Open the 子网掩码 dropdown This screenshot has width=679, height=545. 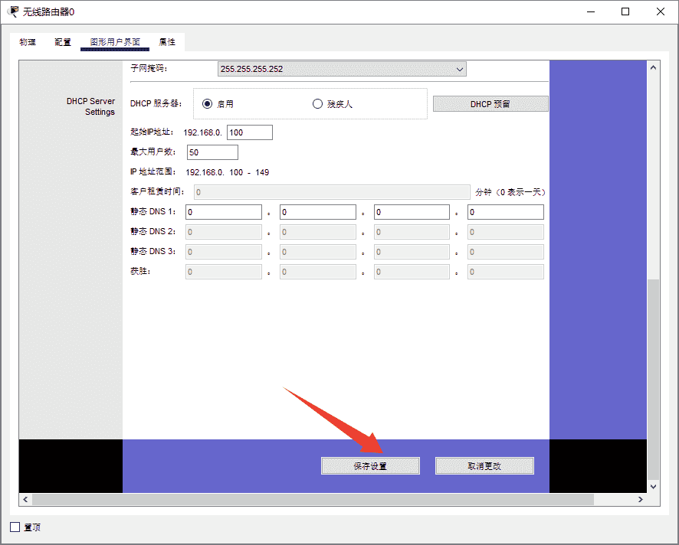click(342, 69)
